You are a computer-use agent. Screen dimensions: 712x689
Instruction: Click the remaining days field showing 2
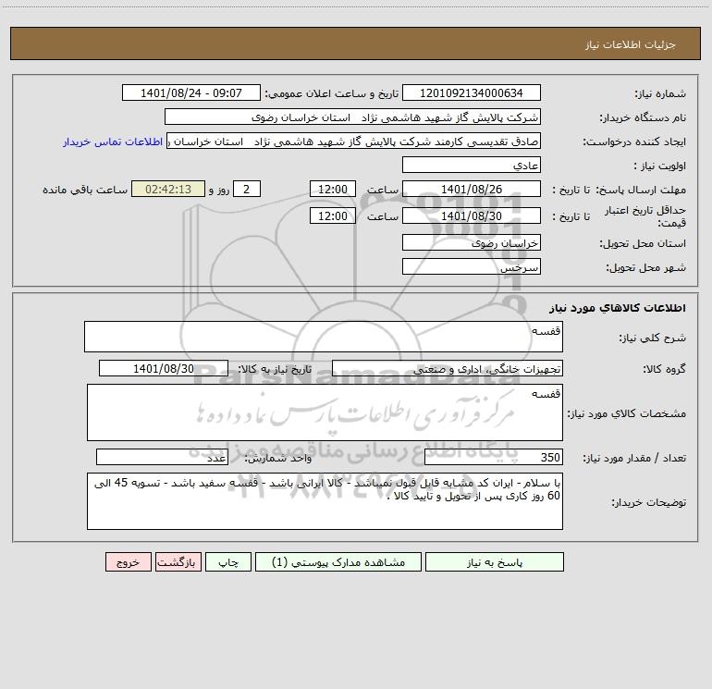point(247,189)
